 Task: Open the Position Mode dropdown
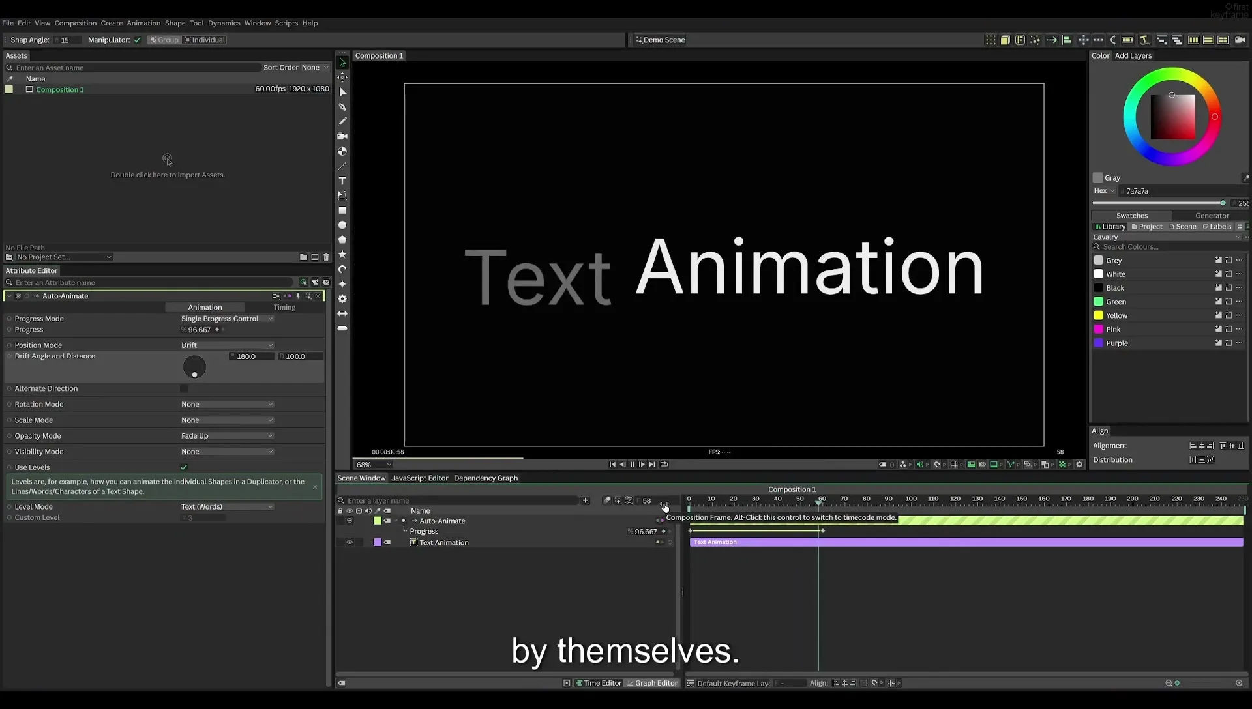pos(227,345)
